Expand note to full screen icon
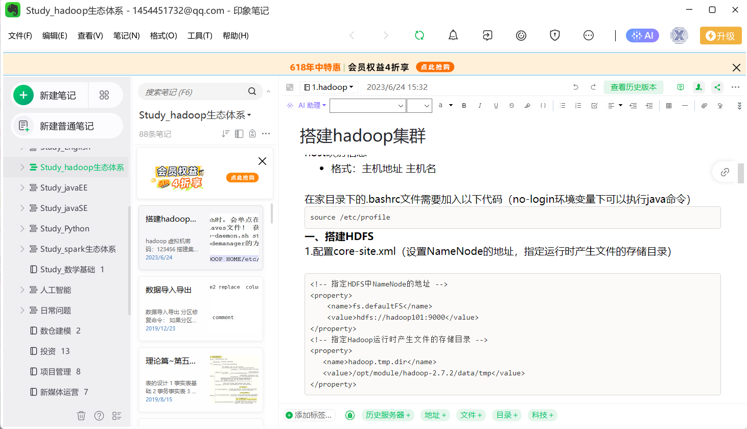Screen dimensions: 747x429 (x=290, y=87)
